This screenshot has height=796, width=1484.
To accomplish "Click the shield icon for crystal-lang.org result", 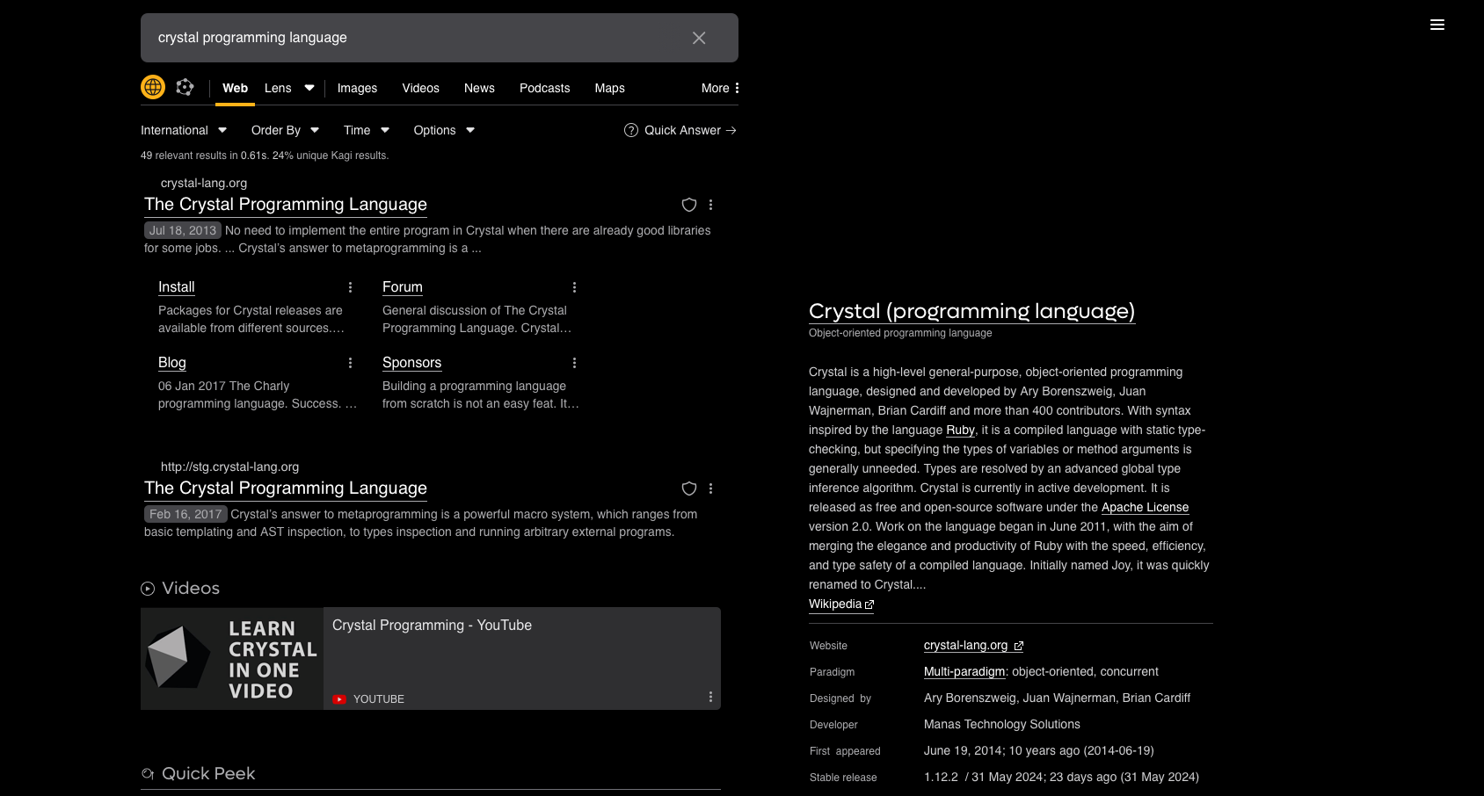I will (689, 205).
